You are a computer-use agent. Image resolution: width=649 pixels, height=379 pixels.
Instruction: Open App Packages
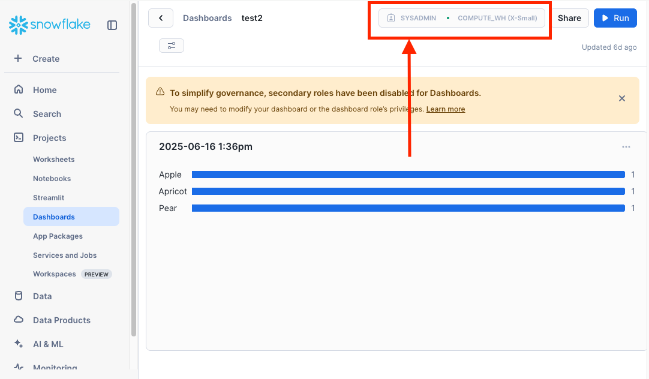(x=58, y=236)
